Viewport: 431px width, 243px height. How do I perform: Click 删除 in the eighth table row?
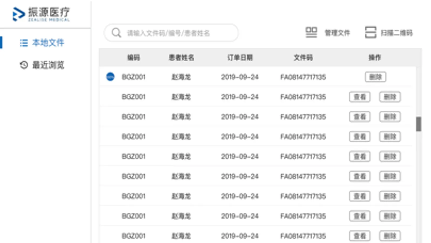click(x=390, y=216)
